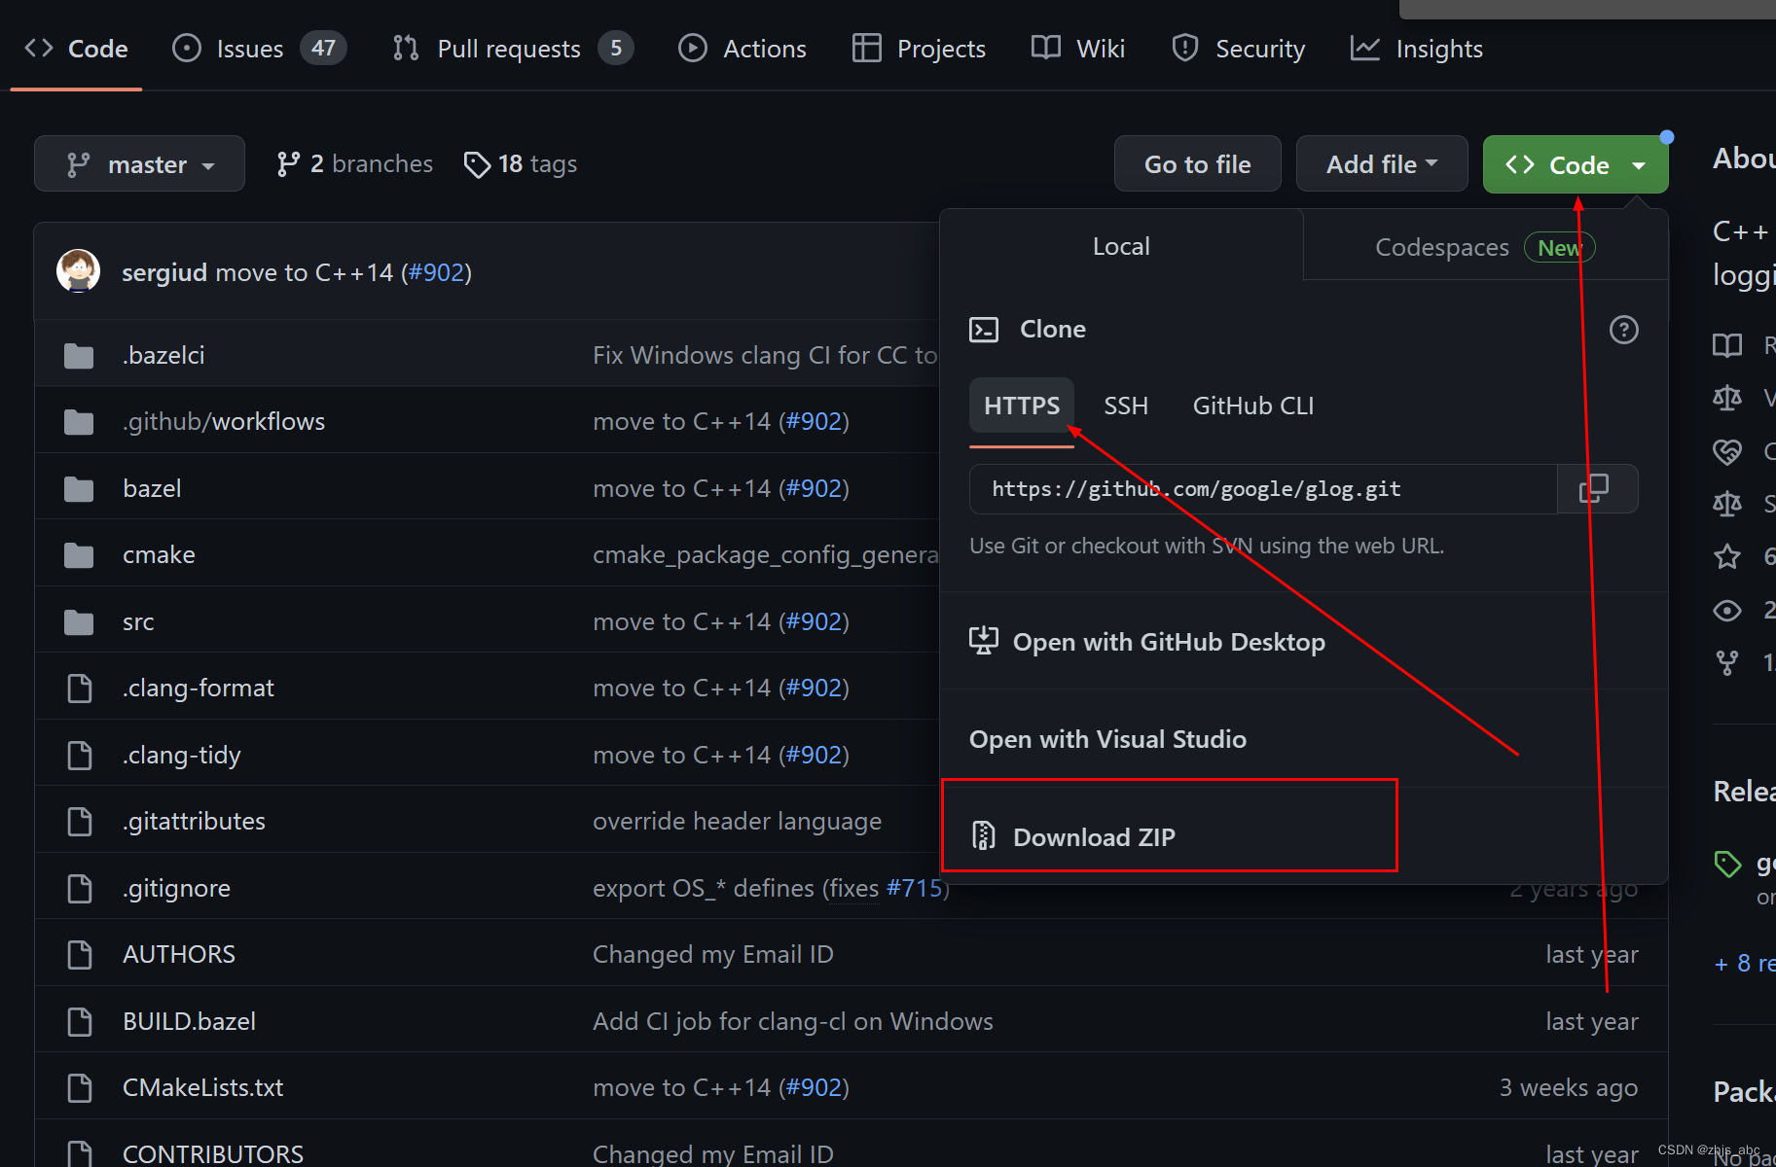
Task: Open the .gitattributes file
Action: 194,822
